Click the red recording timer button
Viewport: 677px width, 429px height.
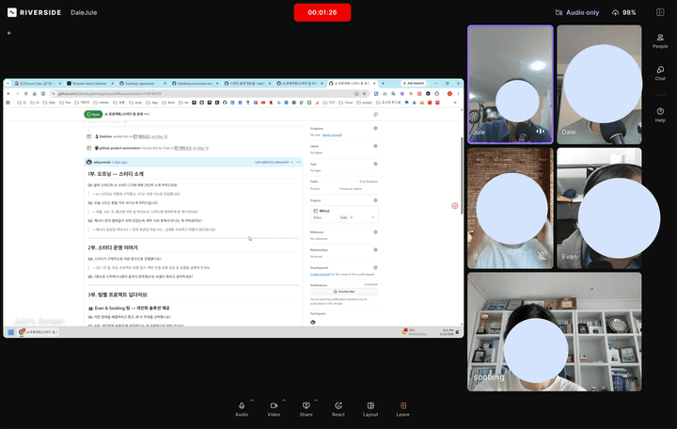pos(323,12)
